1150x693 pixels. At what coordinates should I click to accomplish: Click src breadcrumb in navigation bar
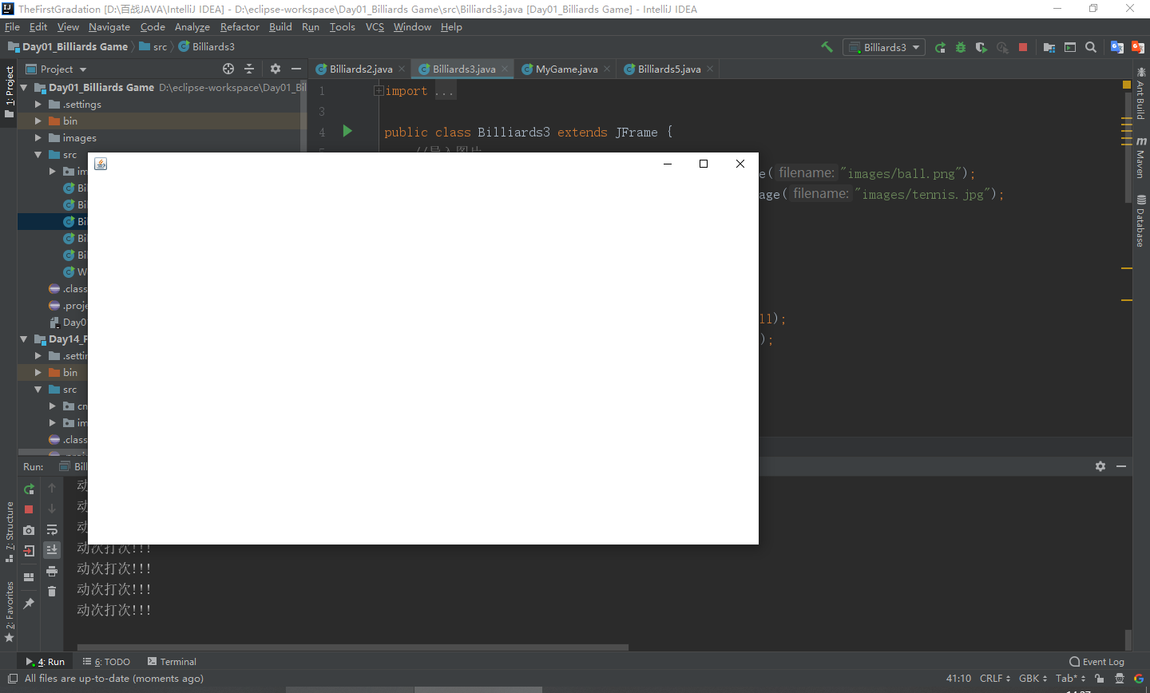point(153,47)
